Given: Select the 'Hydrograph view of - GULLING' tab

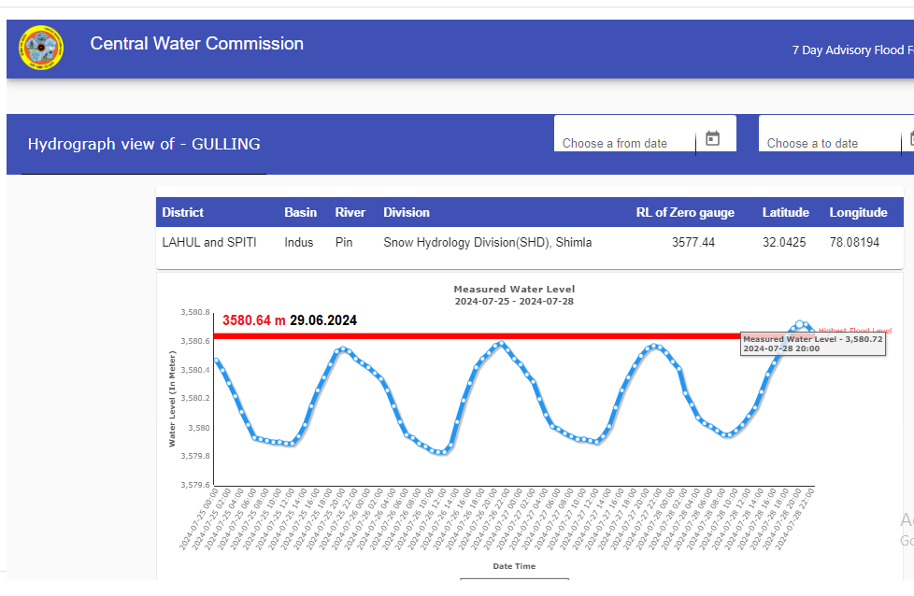Looking at the screenshot, I should click(144, 144).
